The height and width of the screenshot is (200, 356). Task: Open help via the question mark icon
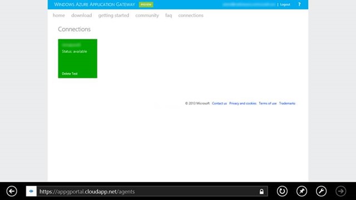click(299, 4)
